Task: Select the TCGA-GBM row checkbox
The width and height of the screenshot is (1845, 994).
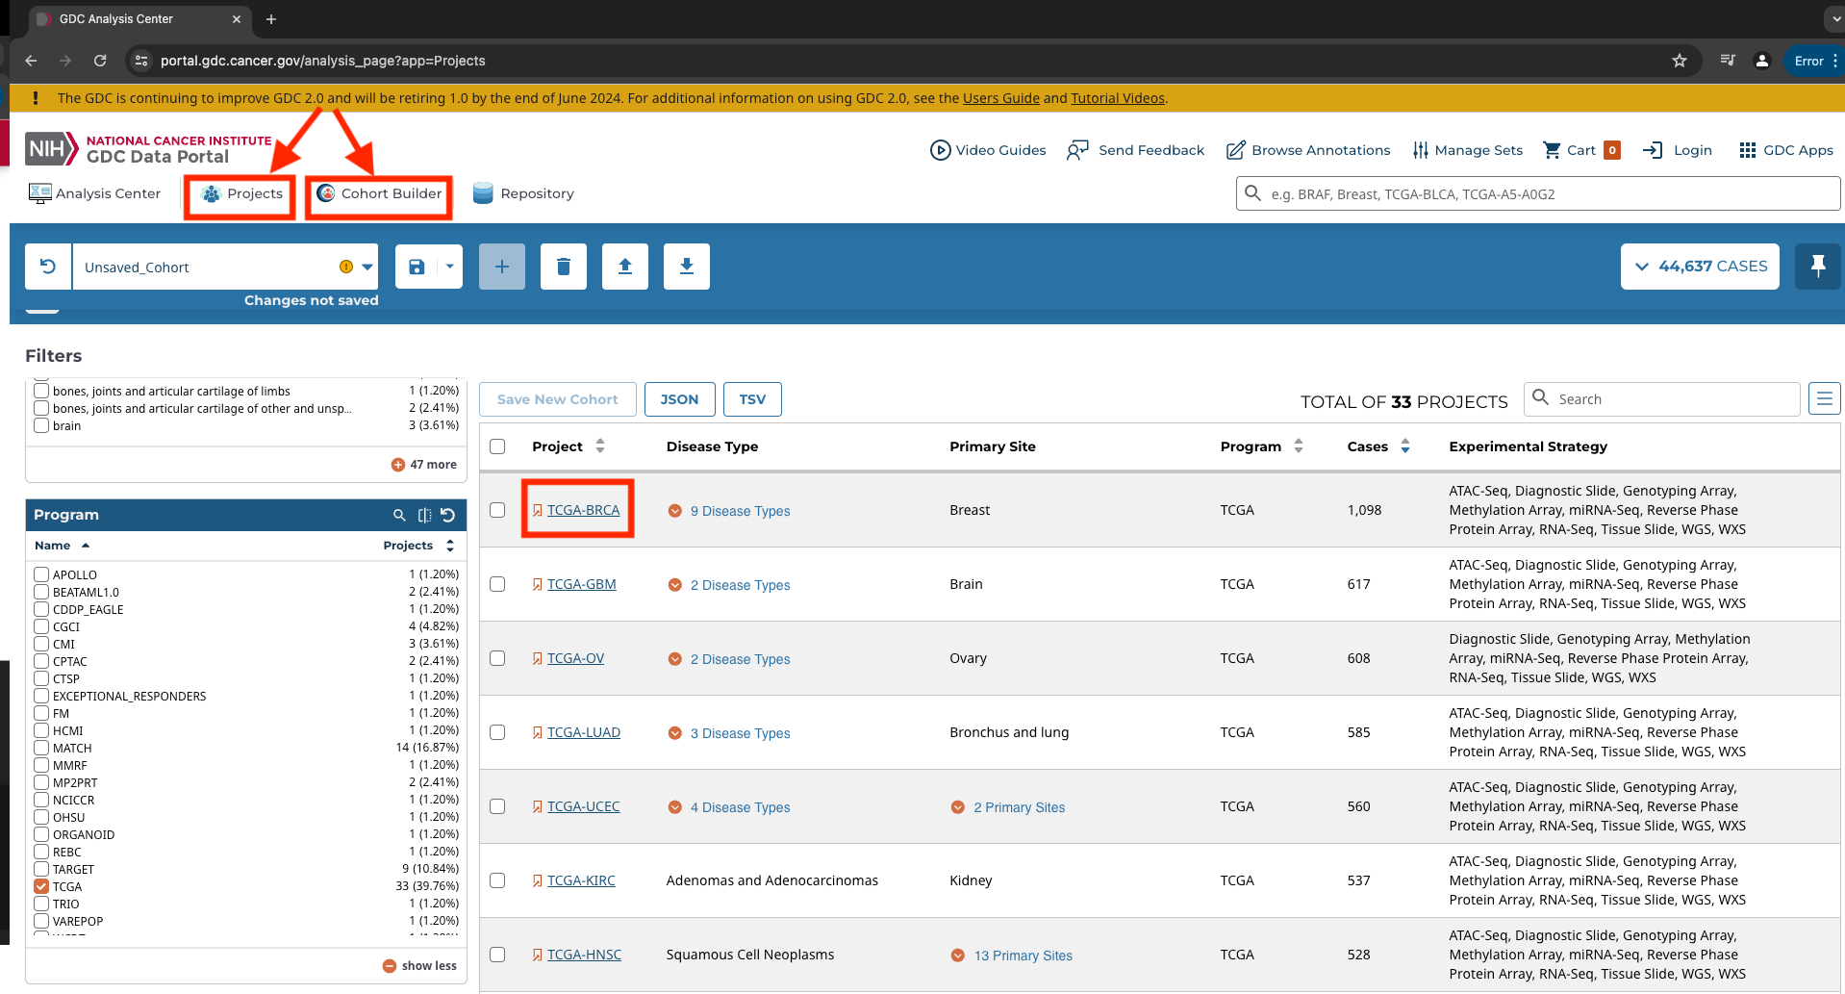Action: coord(497,584)
